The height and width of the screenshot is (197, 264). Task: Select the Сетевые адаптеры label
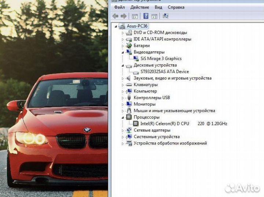coord(152,130)
